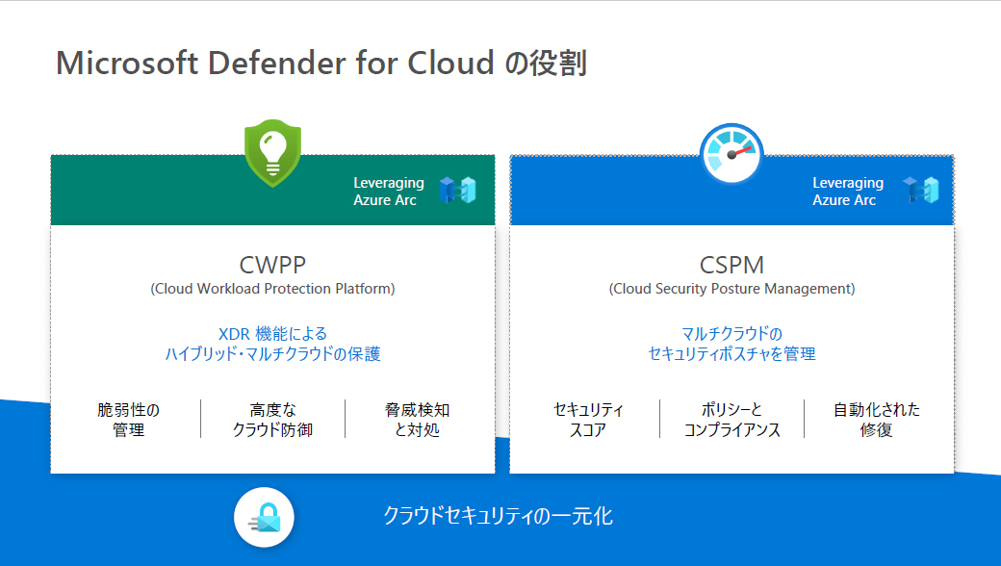Click the cloud padlock icon at bottom
Screen dimensions: 1001x566
point(264,520)
